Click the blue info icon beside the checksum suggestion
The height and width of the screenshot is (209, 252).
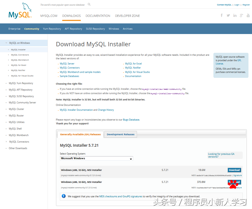(64, 196)
